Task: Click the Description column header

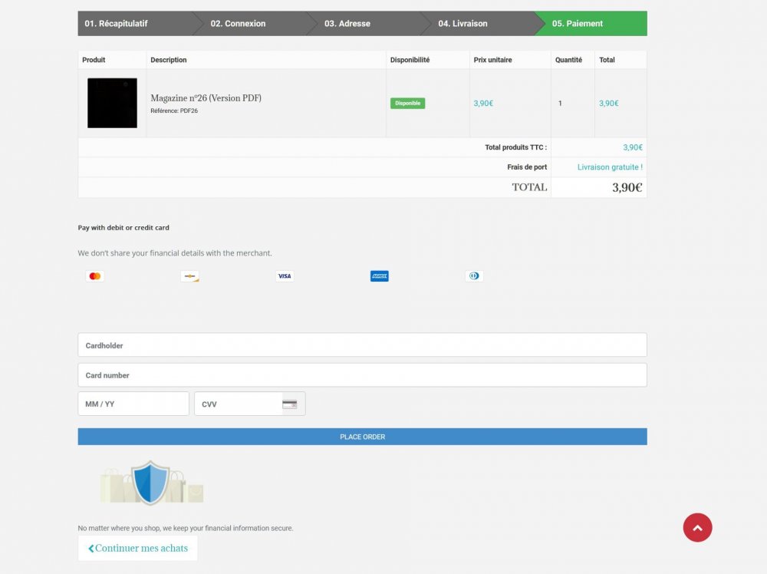Action: 168,60
